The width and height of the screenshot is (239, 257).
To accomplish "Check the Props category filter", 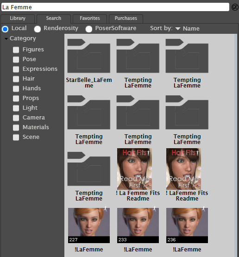I will pyautogui.click(x=16, y=99).
